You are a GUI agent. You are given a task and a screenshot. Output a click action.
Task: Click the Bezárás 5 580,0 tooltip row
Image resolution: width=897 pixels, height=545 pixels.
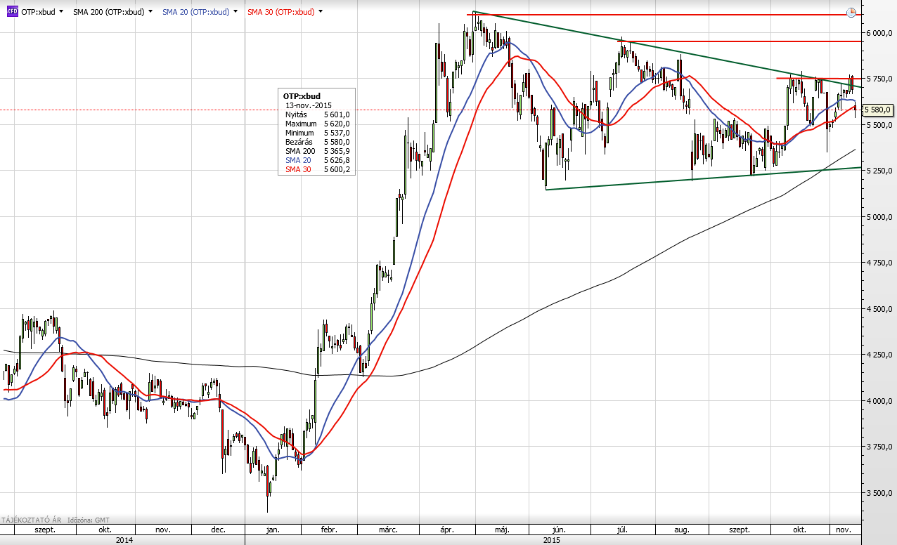[317, 142]
